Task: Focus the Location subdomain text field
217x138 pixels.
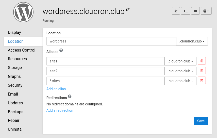Action: point(111,41)
